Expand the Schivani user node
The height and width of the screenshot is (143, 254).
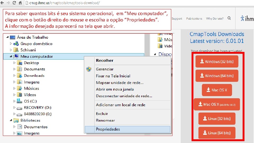click(x=11, y=50)
